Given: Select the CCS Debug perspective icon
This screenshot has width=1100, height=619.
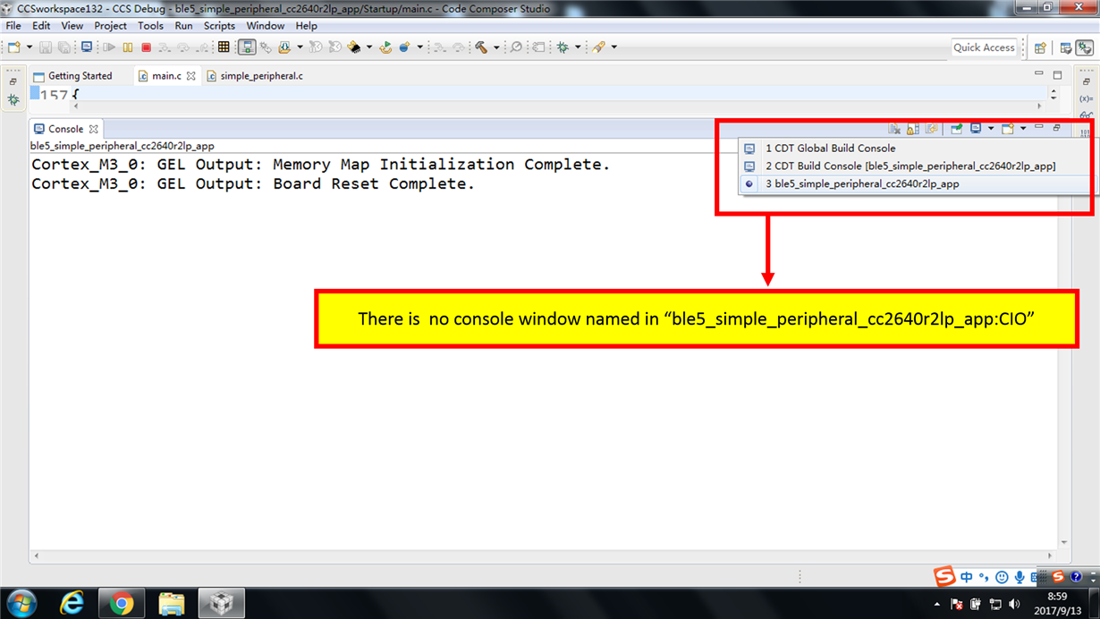Looking at the screenshot, I should point(1085,48).
